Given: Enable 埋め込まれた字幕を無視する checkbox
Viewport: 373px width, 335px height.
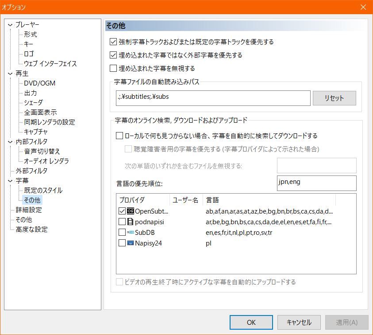Looking at the screenshot, I should tap(113, 68).
